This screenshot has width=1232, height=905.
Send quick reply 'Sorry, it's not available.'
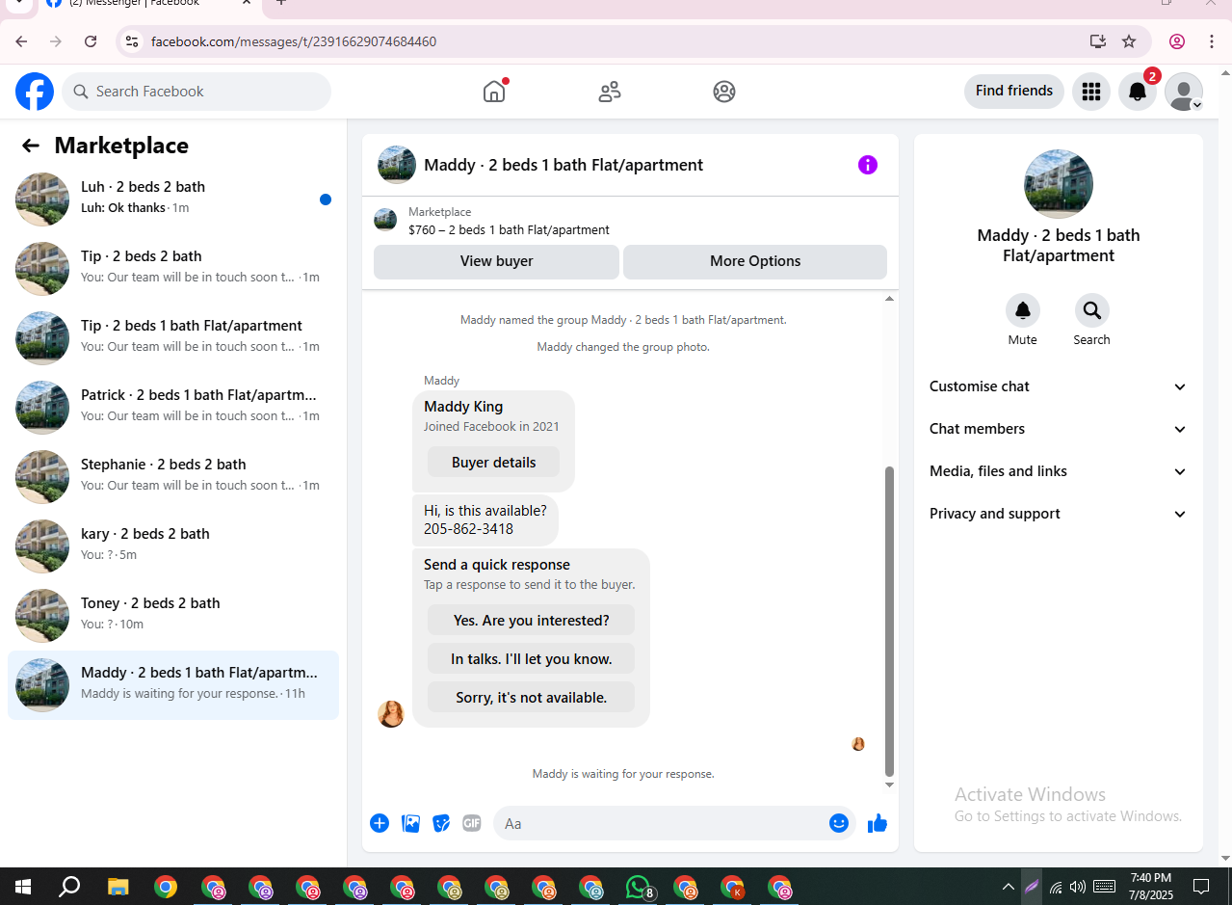tap(532, 698)
